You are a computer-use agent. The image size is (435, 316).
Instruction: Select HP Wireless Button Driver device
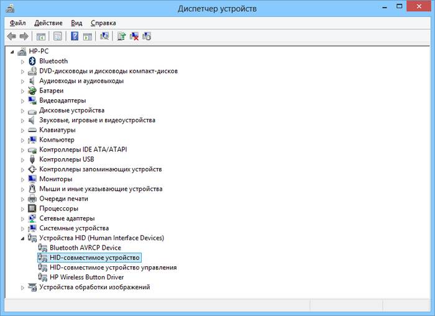pyautogui.click(x=86, y=278)
